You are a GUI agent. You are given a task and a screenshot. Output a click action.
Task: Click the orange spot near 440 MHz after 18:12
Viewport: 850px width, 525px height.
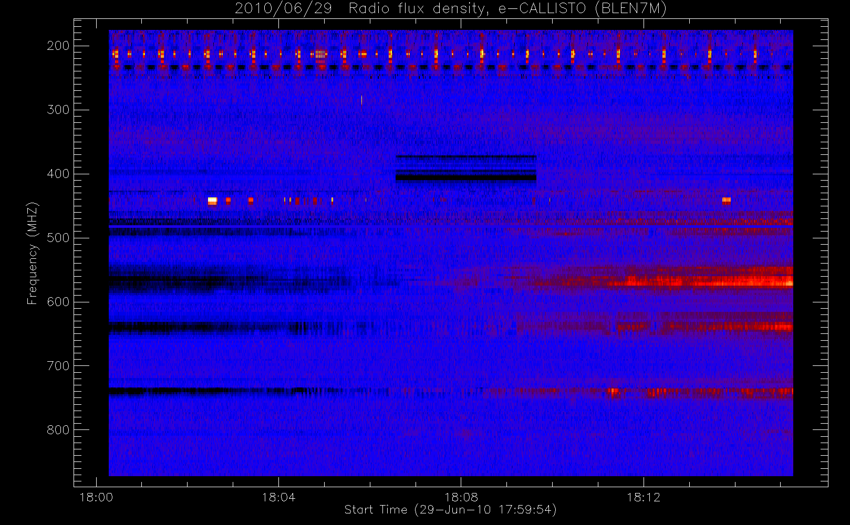pyautogui.click(x=727, y=200)
